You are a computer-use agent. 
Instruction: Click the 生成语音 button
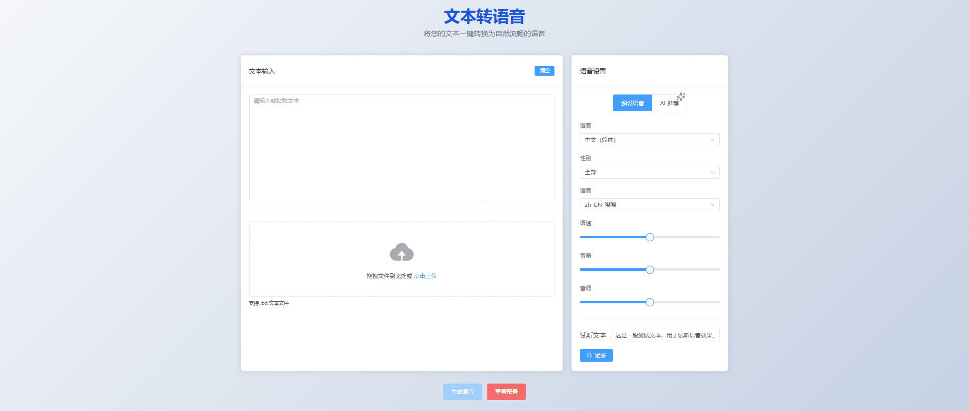point(462,392)
